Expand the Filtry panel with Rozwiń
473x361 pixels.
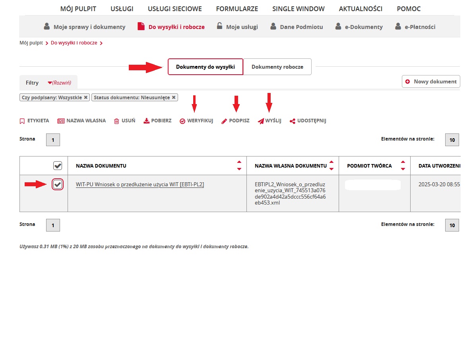59,83
